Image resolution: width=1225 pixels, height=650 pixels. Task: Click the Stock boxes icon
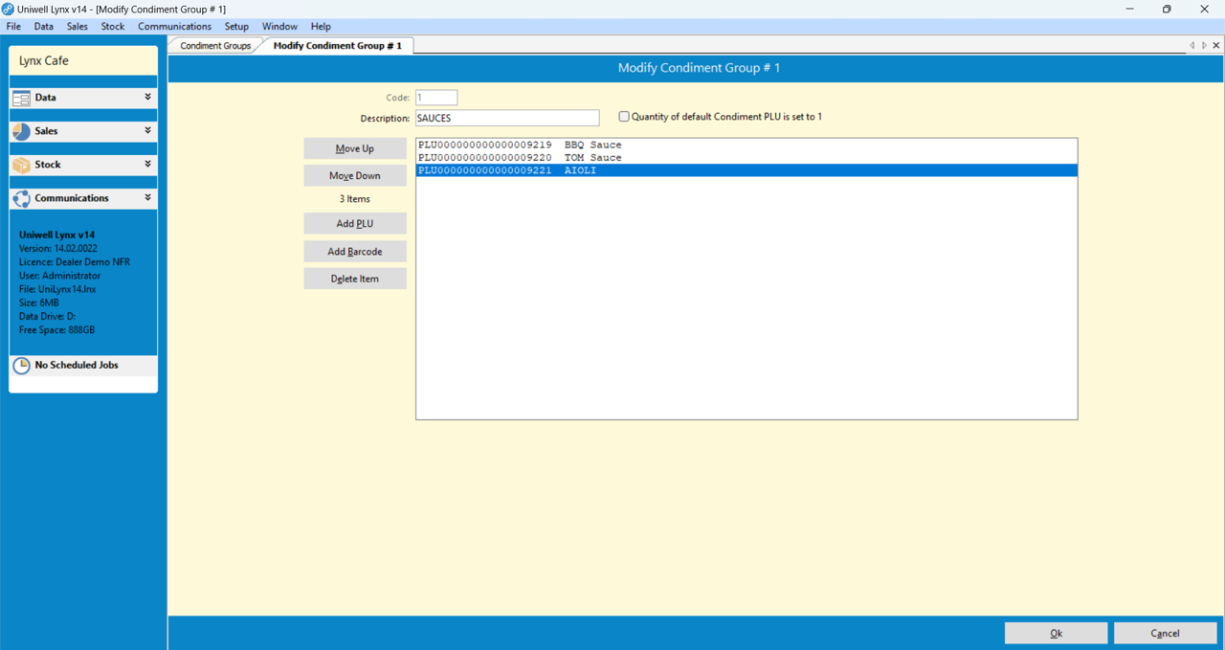pyautogui.click(x=21, y=165)
